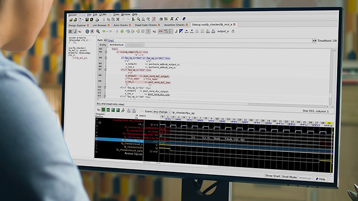The image size is (358, 201).
Task: Switch to the Design Explorer tab
Action: (77, 25)
